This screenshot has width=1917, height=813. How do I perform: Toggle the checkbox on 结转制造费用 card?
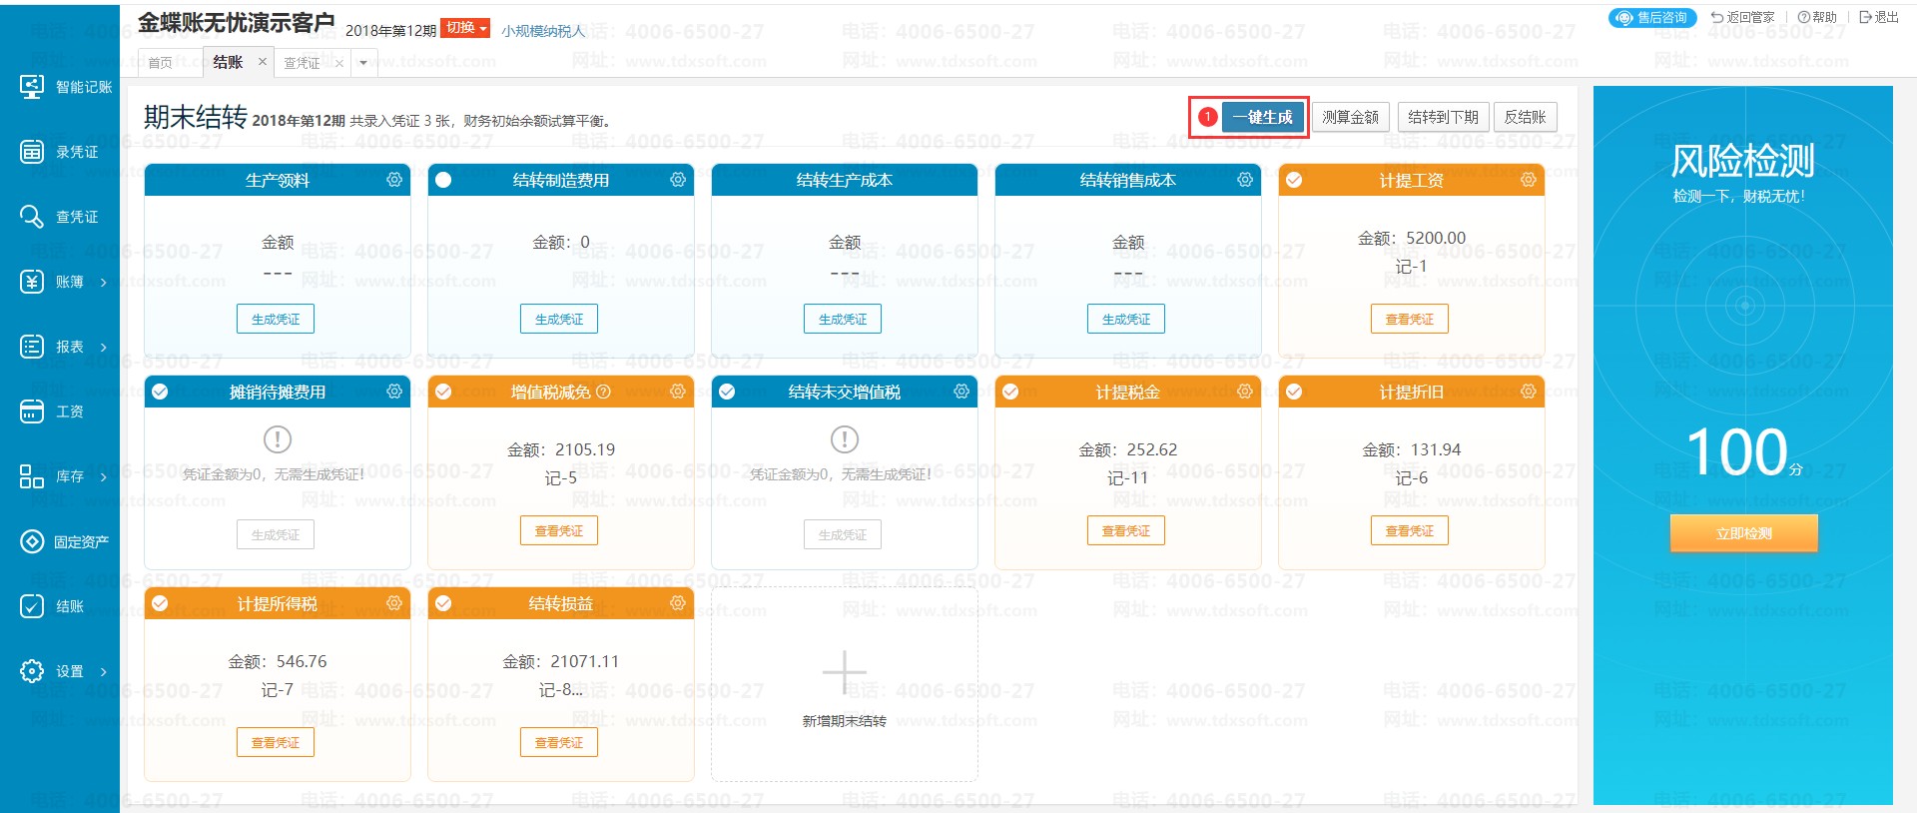pyautogui.click(x=443, y=180)
